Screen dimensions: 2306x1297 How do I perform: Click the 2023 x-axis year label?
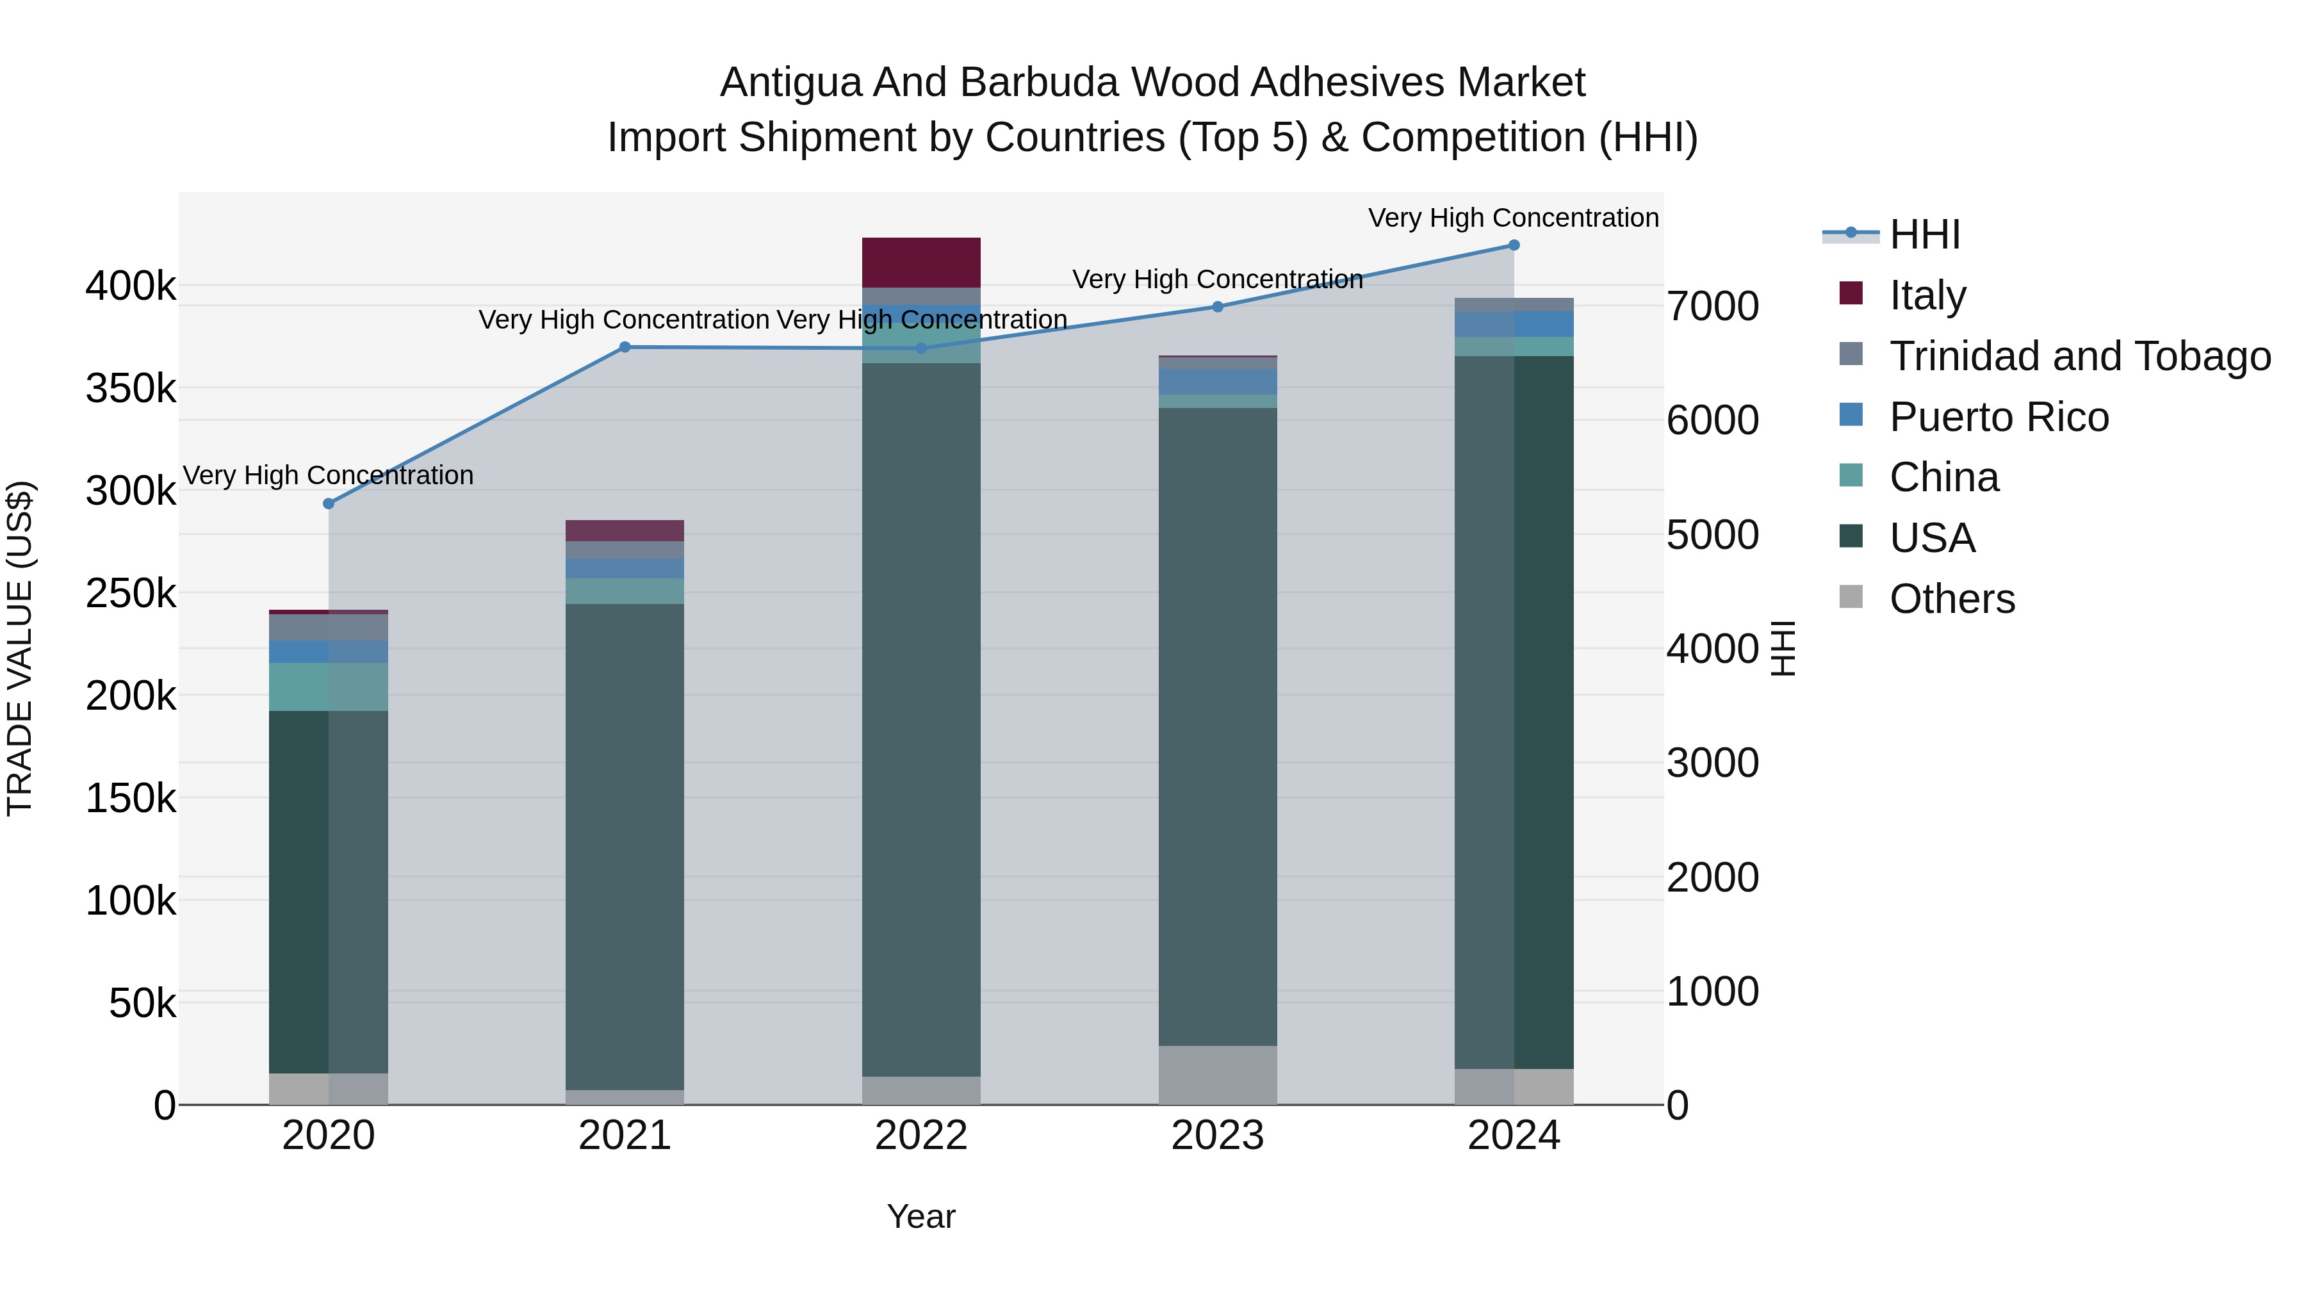pos(1218,1136)
